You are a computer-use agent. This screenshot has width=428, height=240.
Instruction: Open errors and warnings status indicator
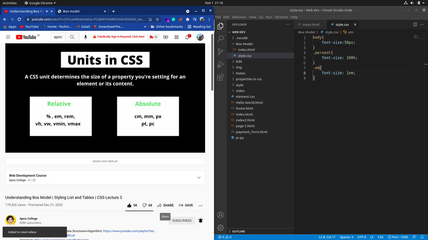(x=225, y=237)
